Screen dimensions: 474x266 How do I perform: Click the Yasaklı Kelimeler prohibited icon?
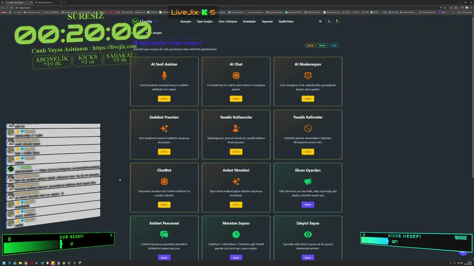point(308,128)
